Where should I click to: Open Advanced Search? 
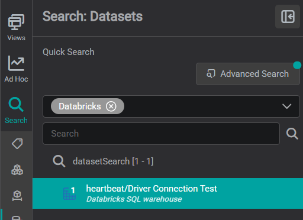pyautogui.click(x=248, y=74)
